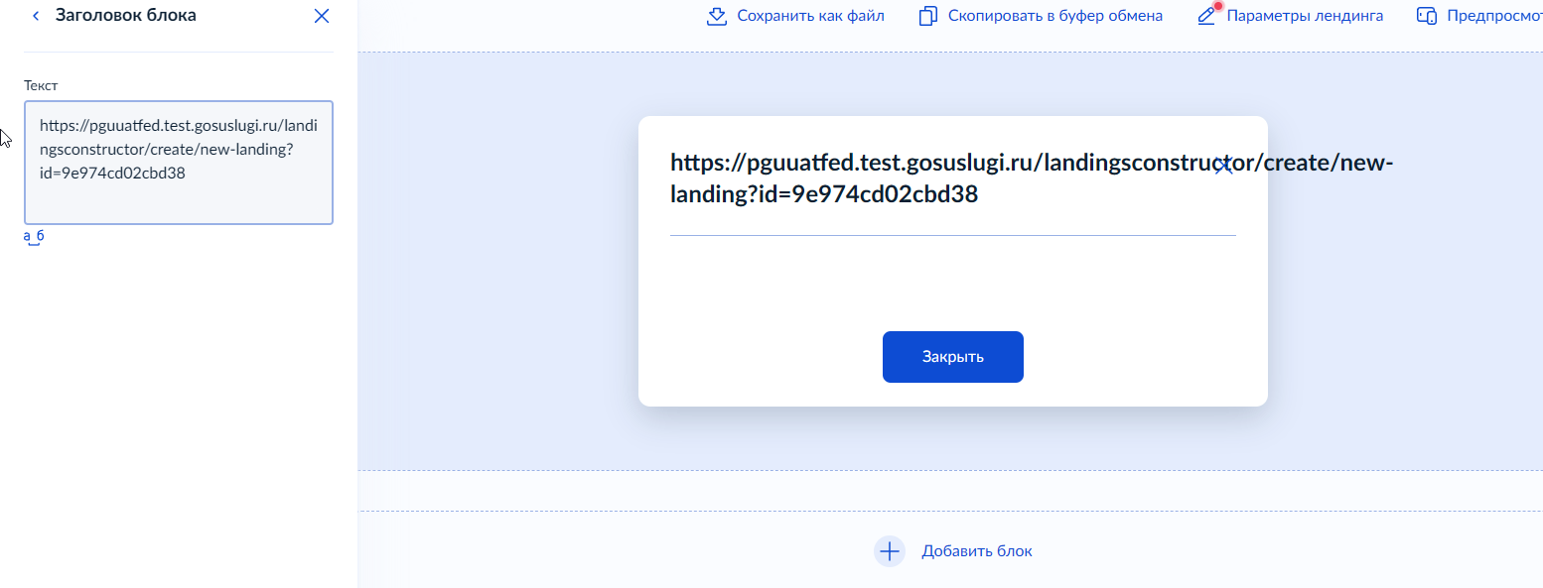Image resolution: width=1543 pixels, height=588 pixels.
Task: Select the Сохранить как файл label
Action: (810, 16)
